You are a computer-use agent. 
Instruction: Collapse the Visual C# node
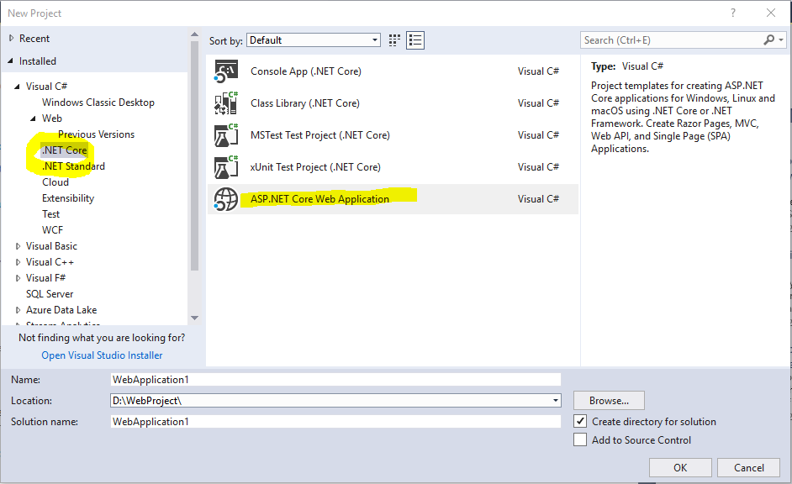17,87
